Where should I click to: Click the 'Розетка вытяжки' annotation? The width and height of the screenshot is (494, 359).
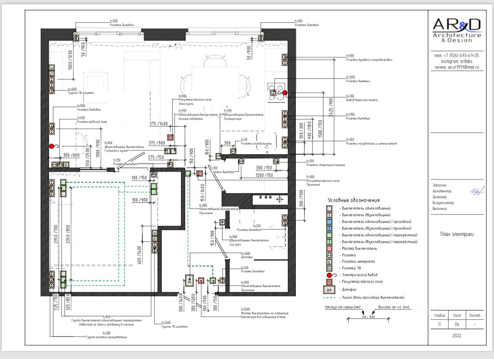358,81
